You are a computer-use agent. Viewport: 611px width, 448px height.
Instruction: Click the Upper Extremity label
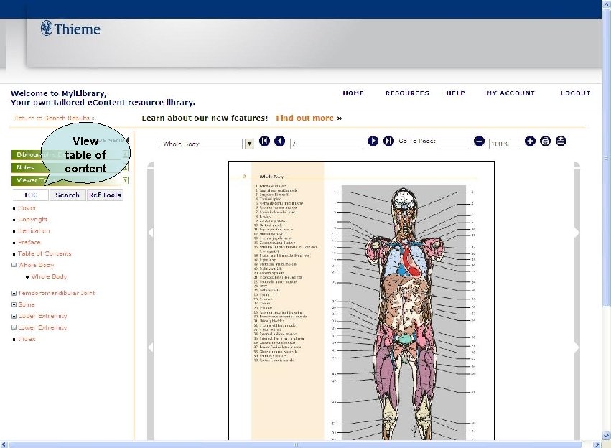tap(42, 316)
